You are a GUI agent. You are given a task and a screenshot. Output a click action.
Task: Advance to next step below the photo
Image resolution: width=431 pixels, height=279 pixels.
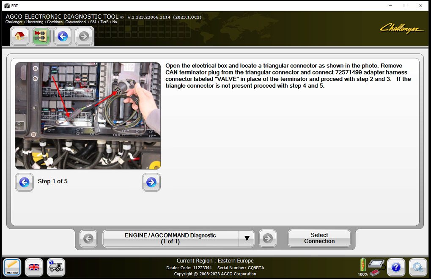pyautogui.click(x=151, y=182)
